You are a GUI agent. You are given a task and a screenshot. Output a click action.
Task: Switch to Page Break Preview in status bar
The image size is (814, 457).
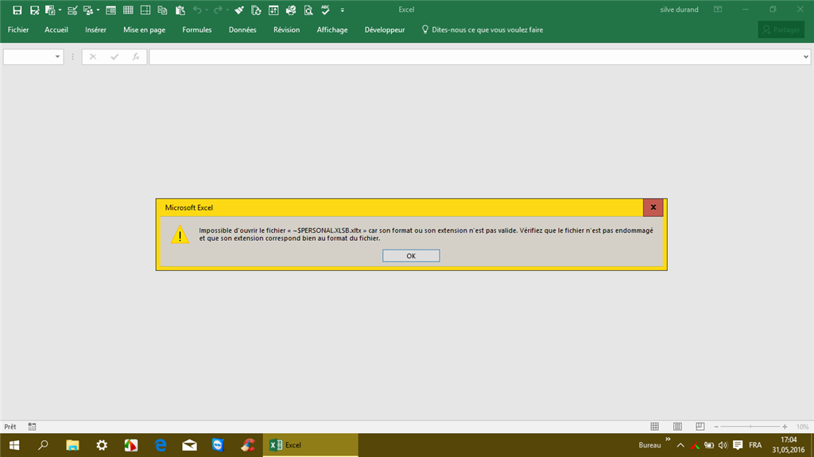(x=700, y=426)
